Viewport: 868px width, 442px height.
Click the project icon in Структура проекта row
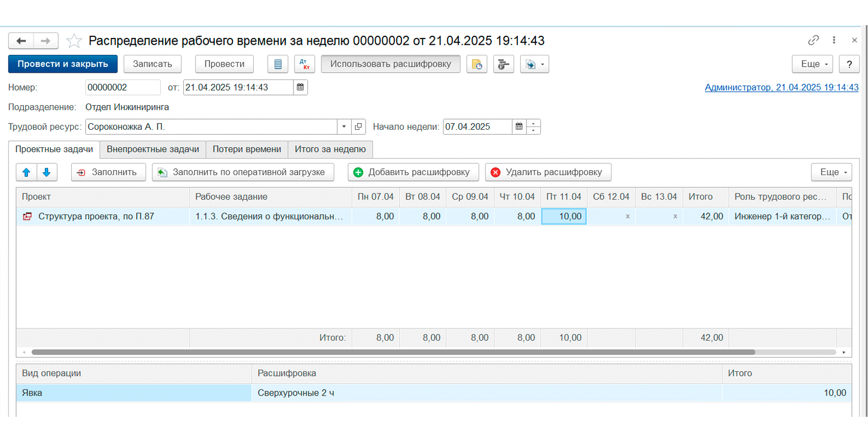[27, 217]
